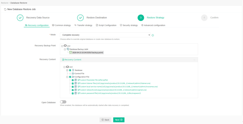Click the orcl database icon in Recovery Content tree

click(67, 67)
